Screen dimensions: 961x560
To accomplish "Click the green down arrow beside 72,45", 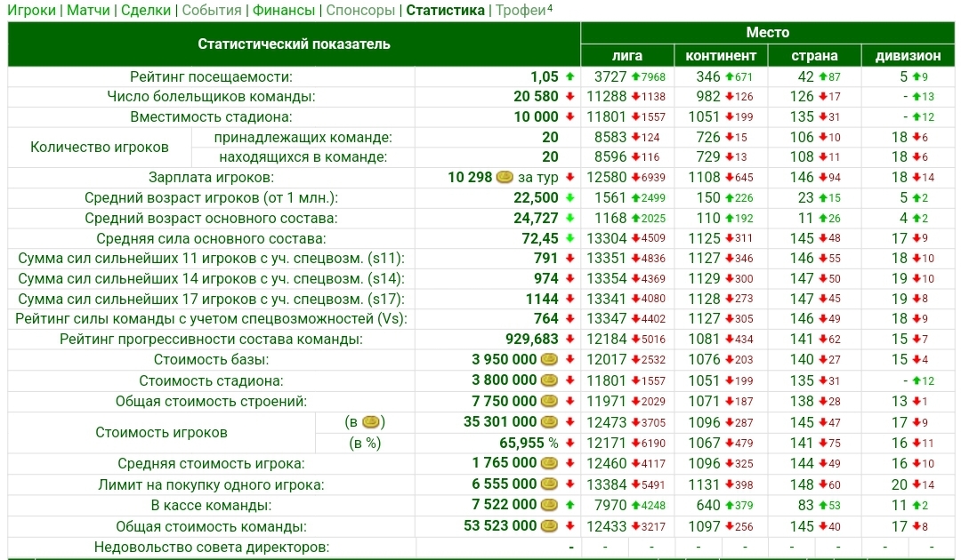I will point(570,238).
